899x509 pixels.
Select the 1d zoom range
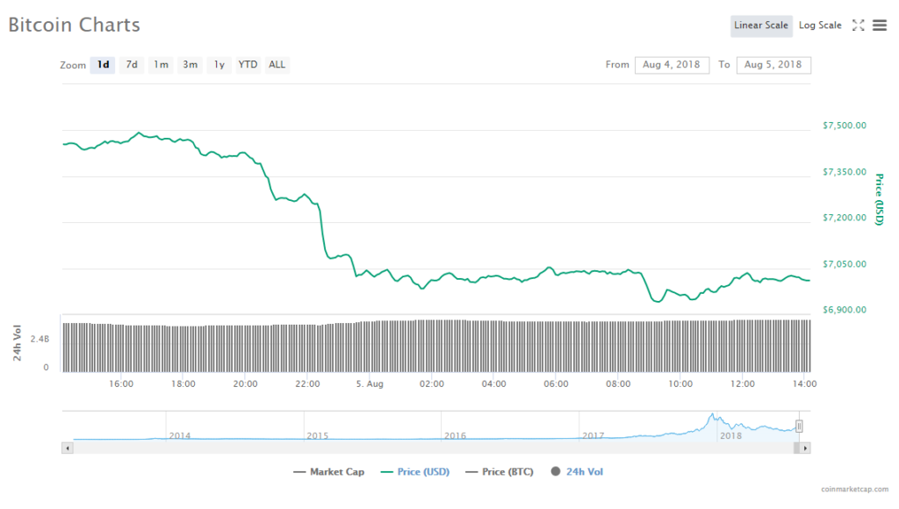point(103,65)
